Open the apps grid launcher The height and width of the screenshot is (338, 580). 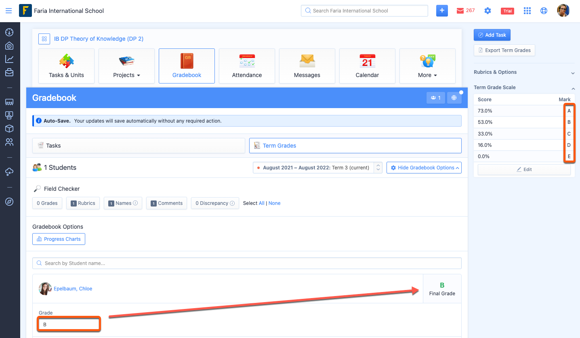point(527,11)
